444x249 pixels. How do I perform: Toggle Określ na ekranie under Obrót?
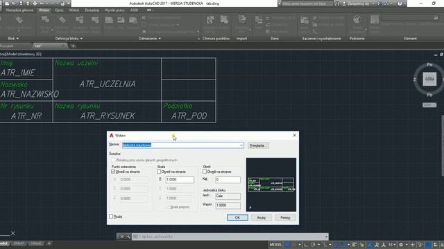(205, 172)
